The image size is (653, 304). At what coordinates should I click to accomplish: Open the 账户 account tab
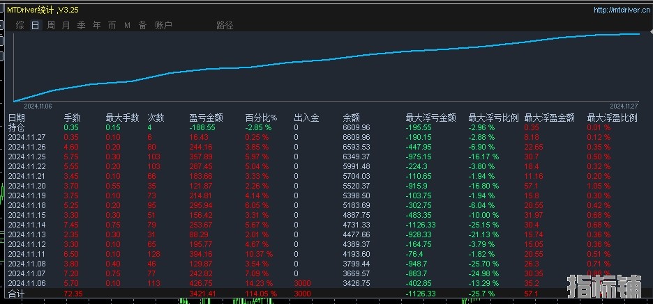(x=163, y=25)
